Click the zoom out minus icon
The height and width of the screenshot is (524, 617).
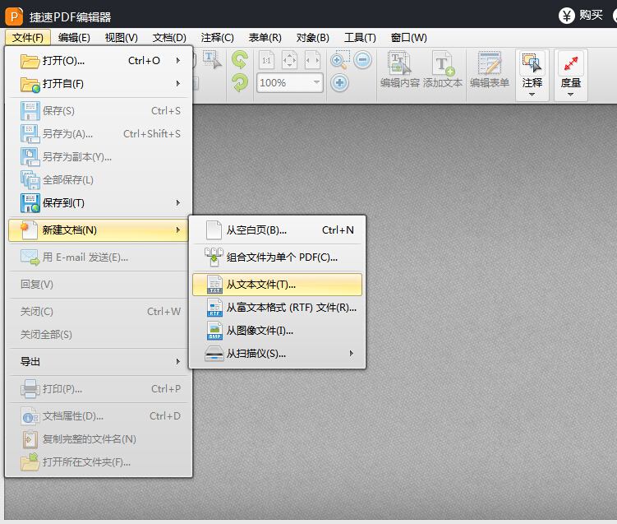coord(362,60)
